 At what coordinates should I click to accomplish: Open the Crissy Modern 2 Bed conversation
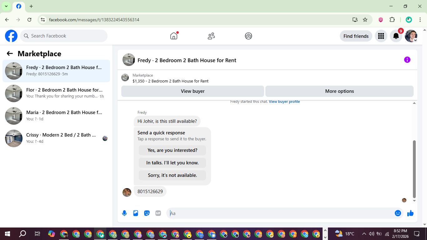56,138
